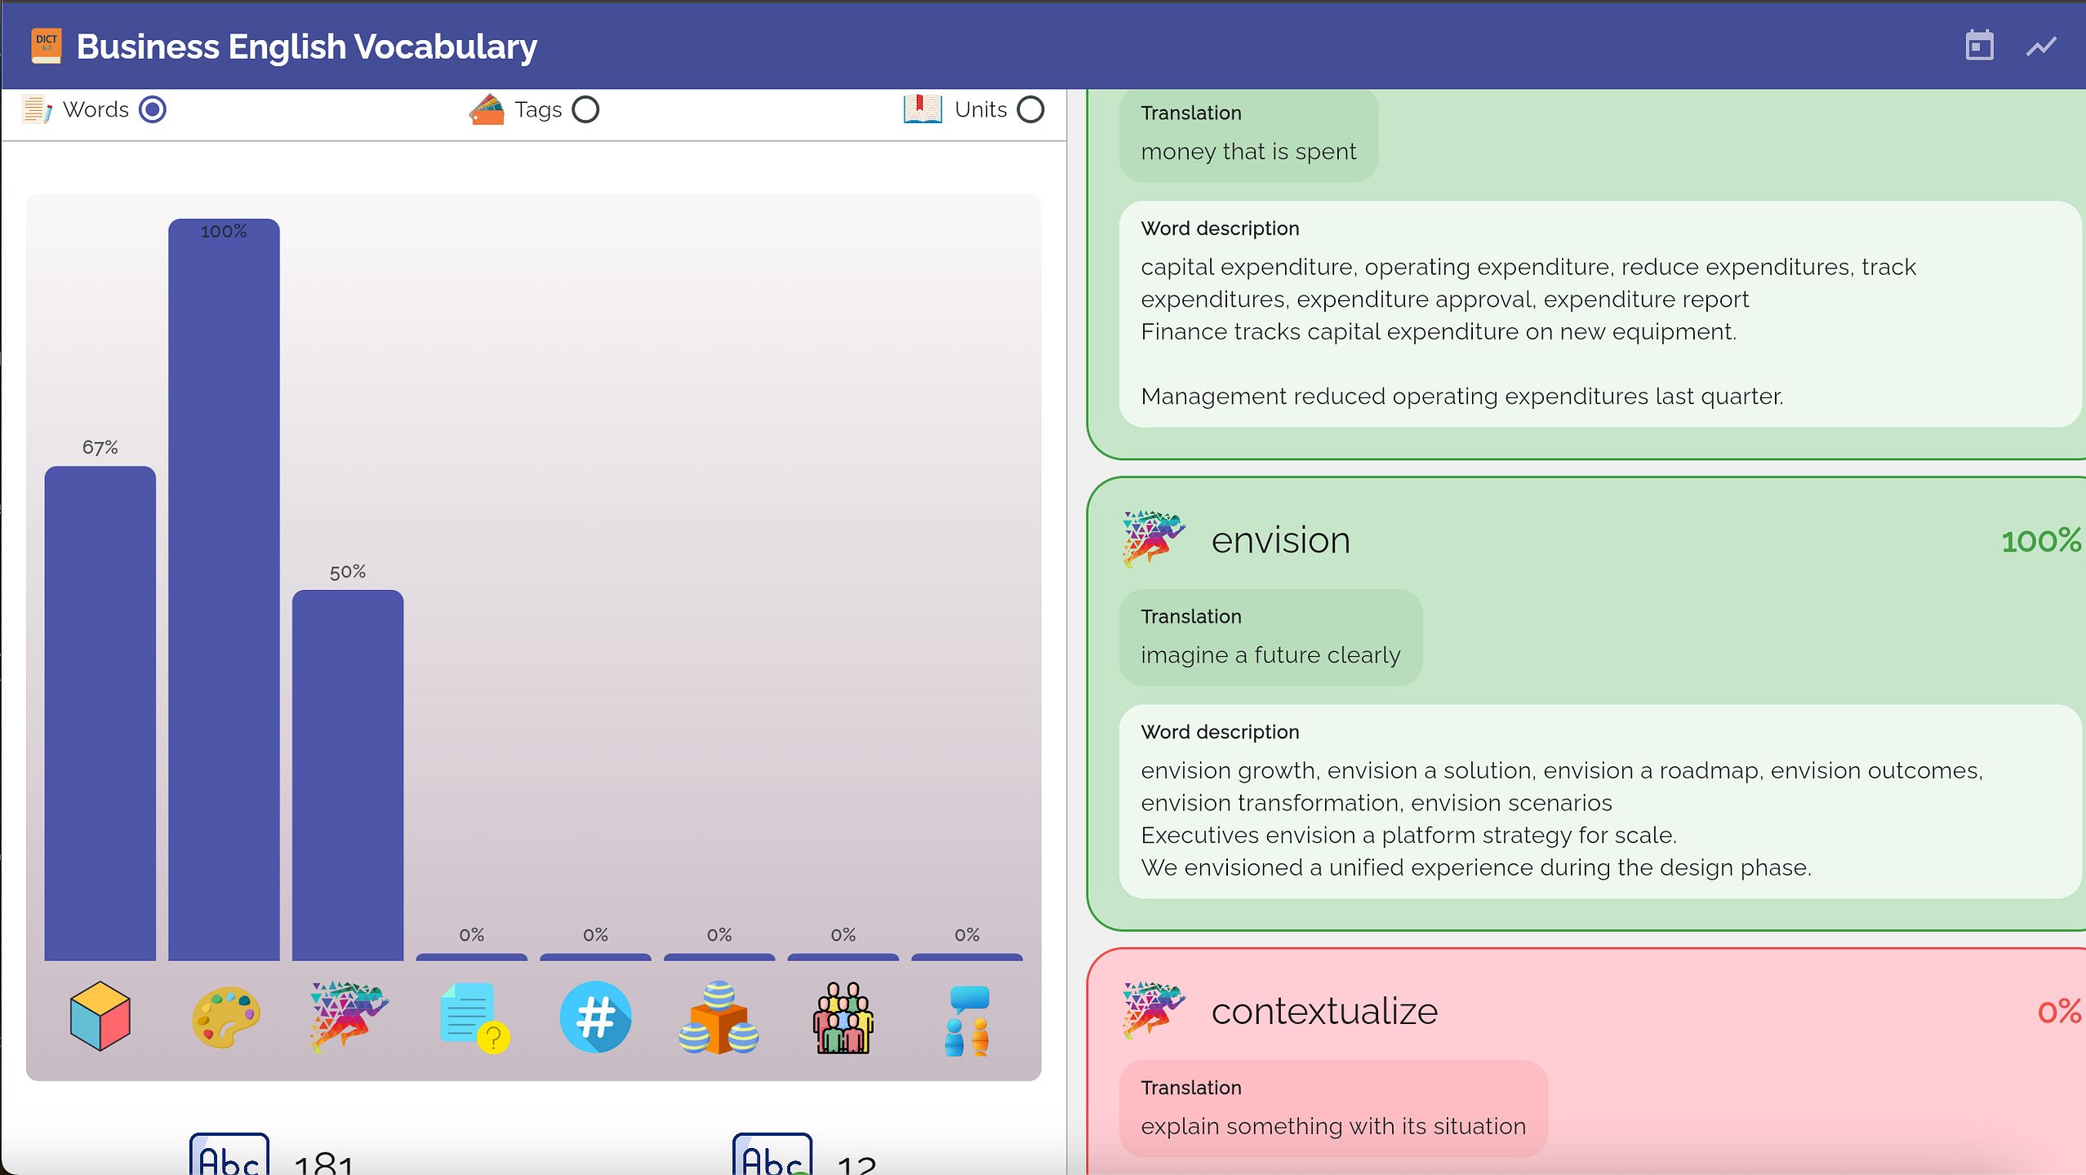
Task: Select the Tags radio button
Action: click(x=585, y=109)
